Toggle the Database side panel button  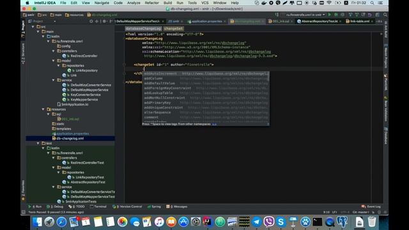(x=385, y=135)
